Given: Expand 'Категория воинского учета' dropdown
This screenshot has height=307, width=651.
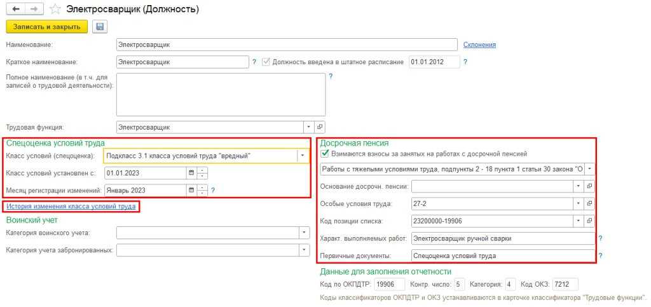Looking at the screenshot, I should point(304,233).
